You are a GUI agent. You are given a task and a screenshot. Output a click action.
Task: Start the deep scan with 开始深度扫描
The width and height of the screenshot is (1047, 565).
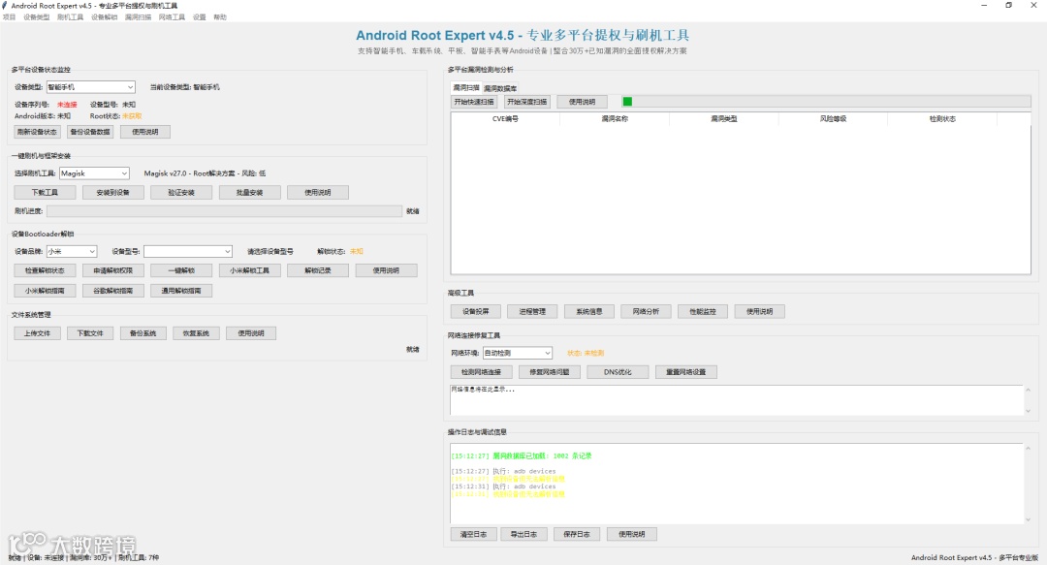pyautogui.click(x=526, y=102)
